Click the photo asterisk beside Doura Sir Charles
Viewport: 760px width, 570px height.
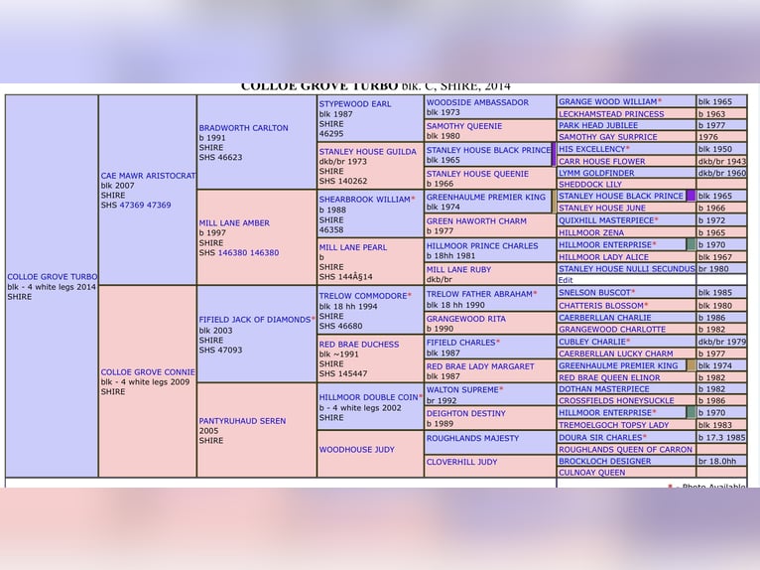click(x=646, y=437)
